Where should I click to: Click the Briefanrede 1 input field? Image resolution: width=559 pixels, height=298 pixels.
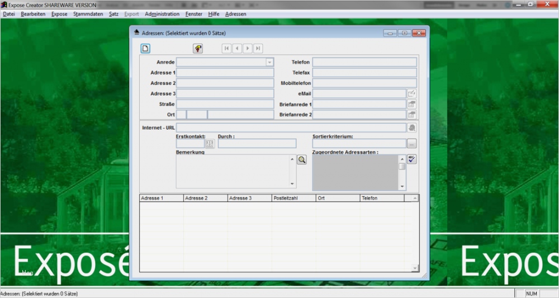(359, 104)
